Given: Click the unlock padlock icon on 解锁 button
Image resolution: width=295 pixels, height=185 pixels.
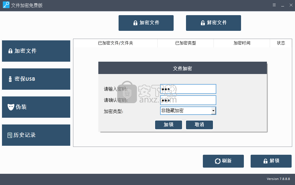Looking at the screenshot, I should [x=265, y=161].
